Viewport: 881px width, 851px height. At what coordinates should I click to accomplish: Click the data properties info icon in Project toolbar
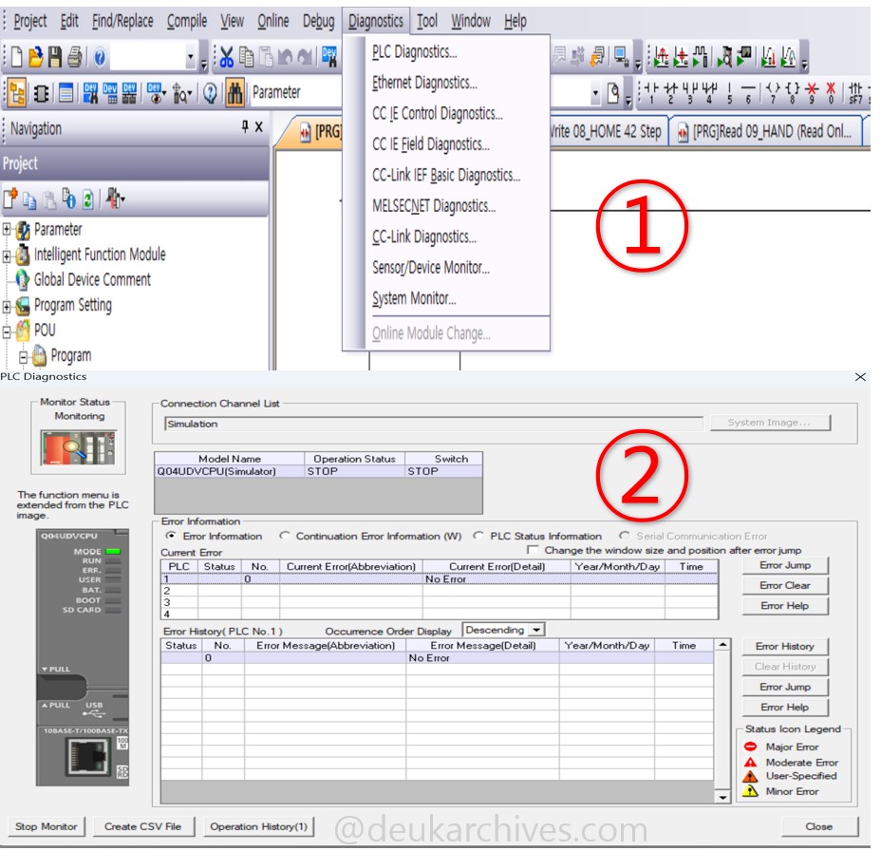click(x=69, y=199)
